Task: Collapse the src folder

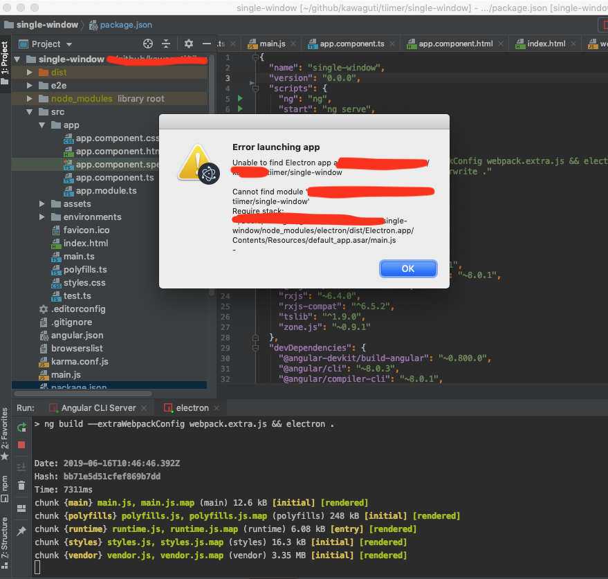Action: coord(30,111)
